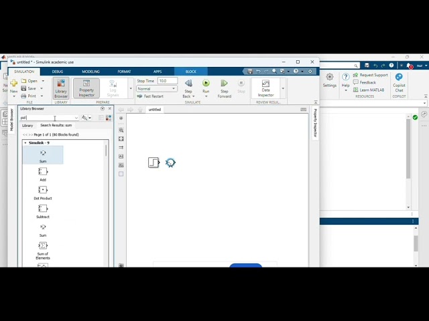Click the Step Back icon
Image resolution: width=429 pixels, height=321 pixels.
[x=188, y=83]
